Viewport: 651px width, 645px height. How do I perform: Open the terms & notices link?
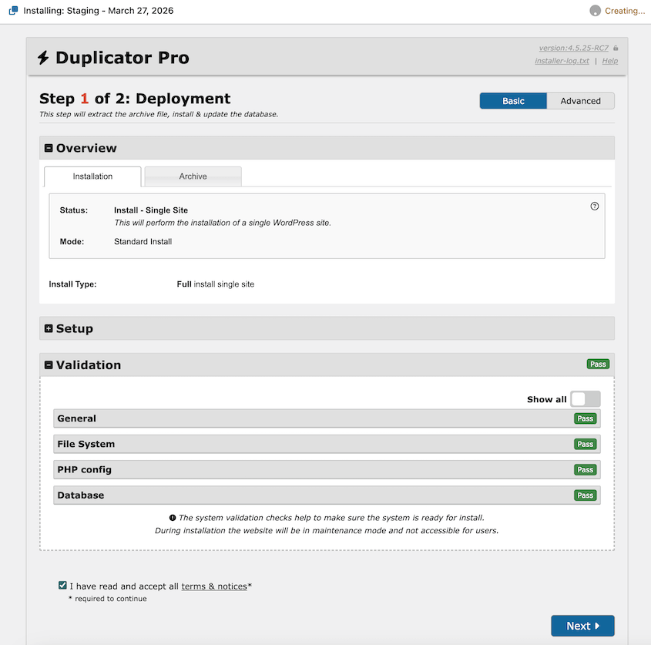pos(214,586)
